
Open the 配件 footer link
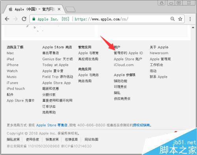10,95
